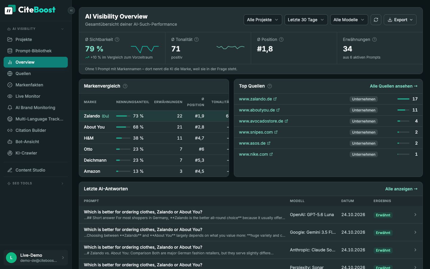Viewport: 430px width, 269px height.
Task: Select the About You row in Markenvergleich
Action: click(x=154, y=127)
